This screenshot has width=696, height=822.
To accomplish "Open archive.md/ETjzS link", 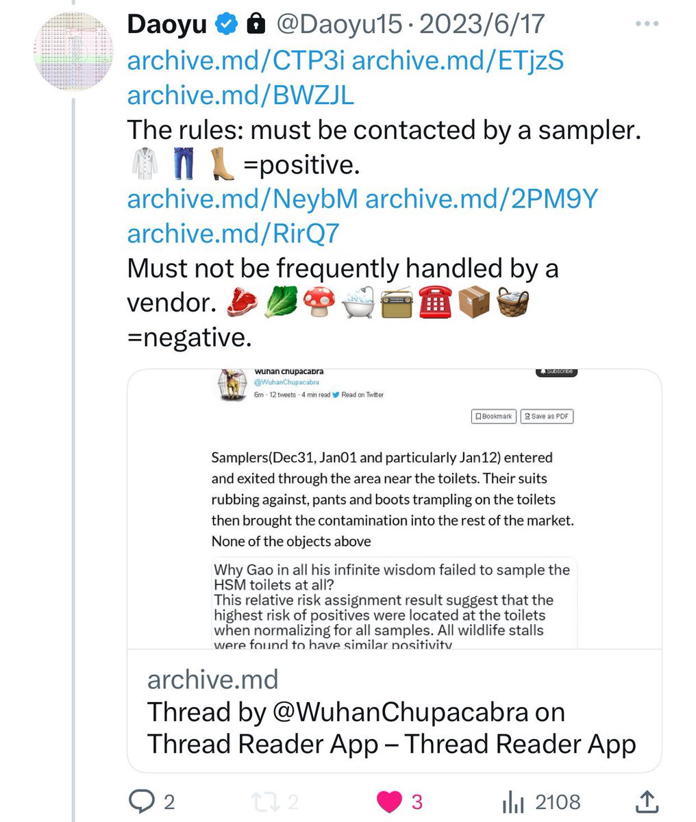I will tap(458, 61).
